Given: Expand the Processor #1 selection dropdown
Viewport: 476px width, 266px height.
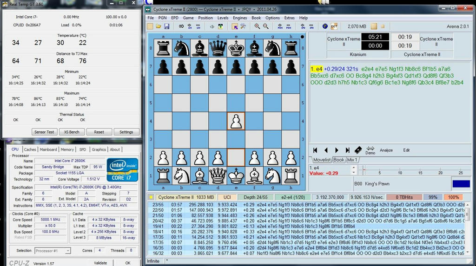Looking at the screenshot, I should [68, 251].
